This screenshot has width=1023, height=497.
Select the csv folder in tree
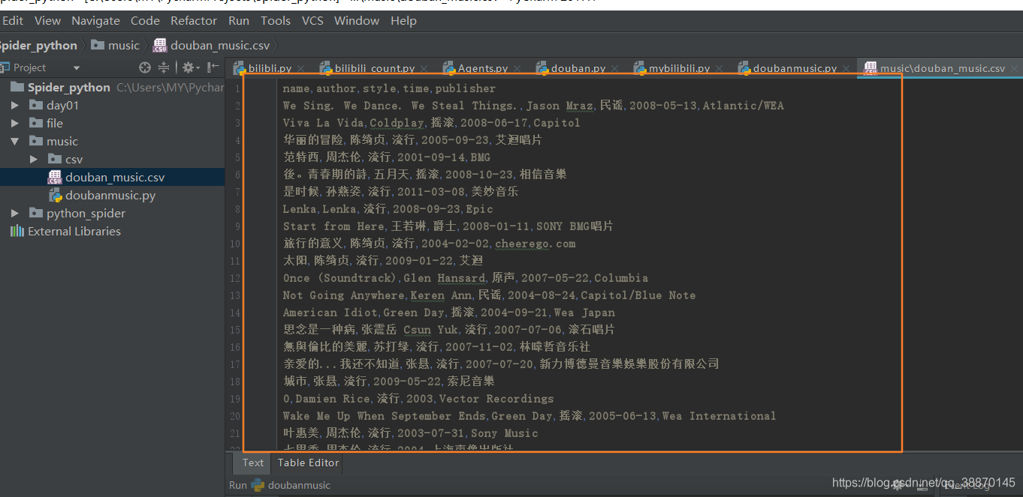point(74,159)
